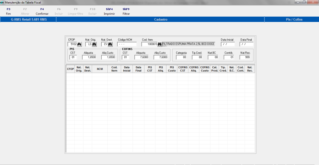Focus the Nat. Dest. input field

(104, 44)
